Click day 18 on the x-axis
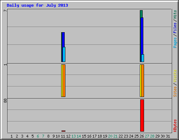 100,136
